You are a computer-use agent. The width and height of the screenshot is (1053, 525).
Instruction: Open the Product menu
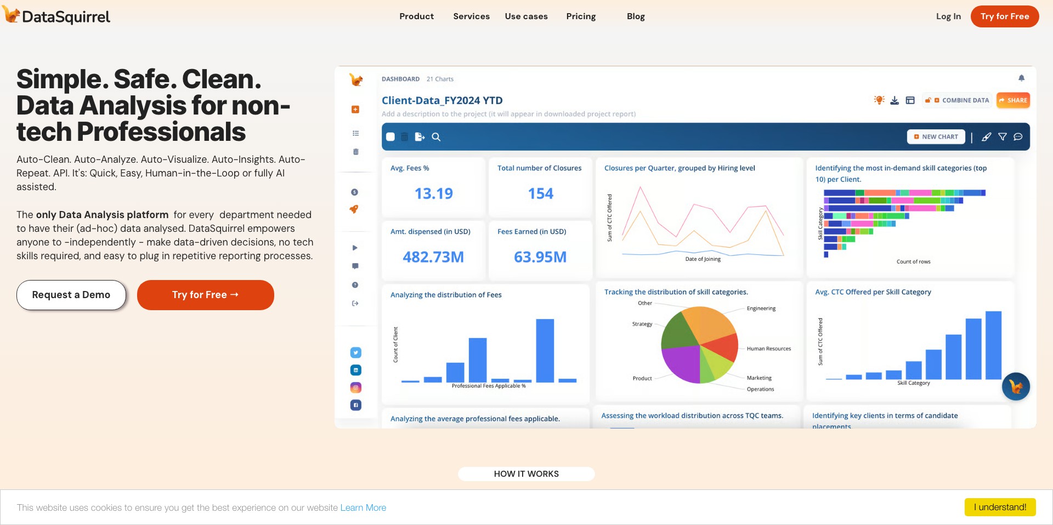[416, 16]
